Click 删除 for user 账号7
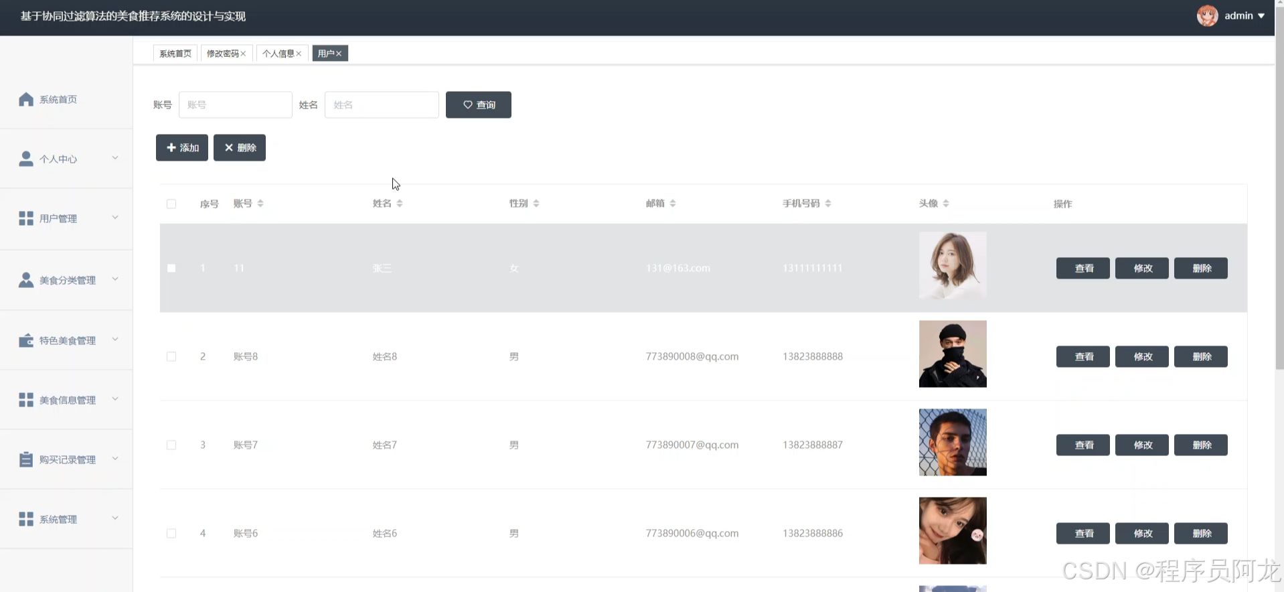Screen dimensions: 1284x592 [1201, 445]
